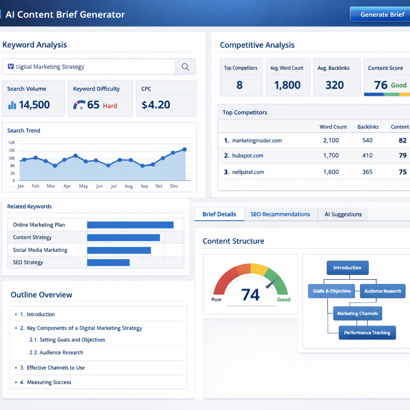Screen dimensions: 410x410
Task: Open the AI Suggestions tab
Action: [343, 214]
